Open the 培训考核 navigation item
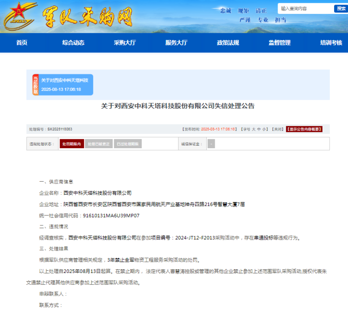 point(331,43)
